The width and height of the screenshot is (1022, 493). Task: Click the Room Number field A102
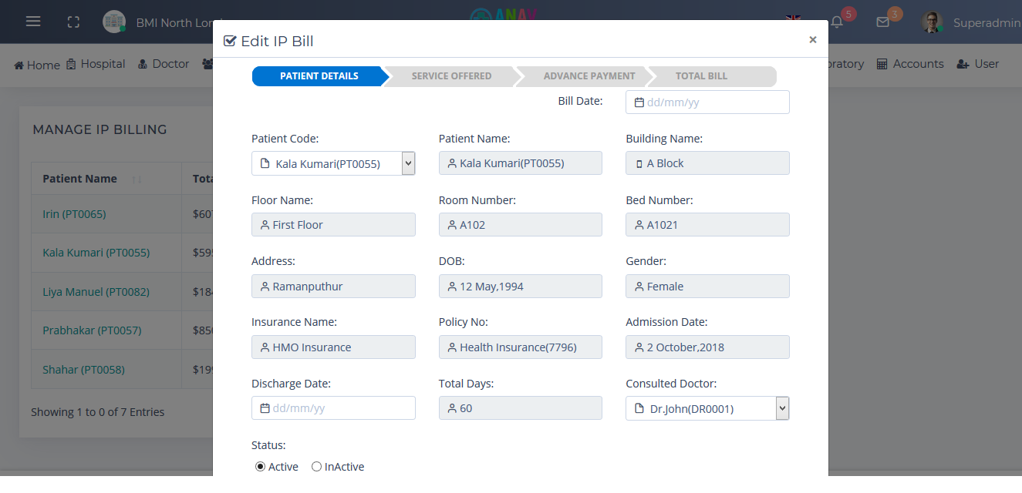tap(520, 224)
